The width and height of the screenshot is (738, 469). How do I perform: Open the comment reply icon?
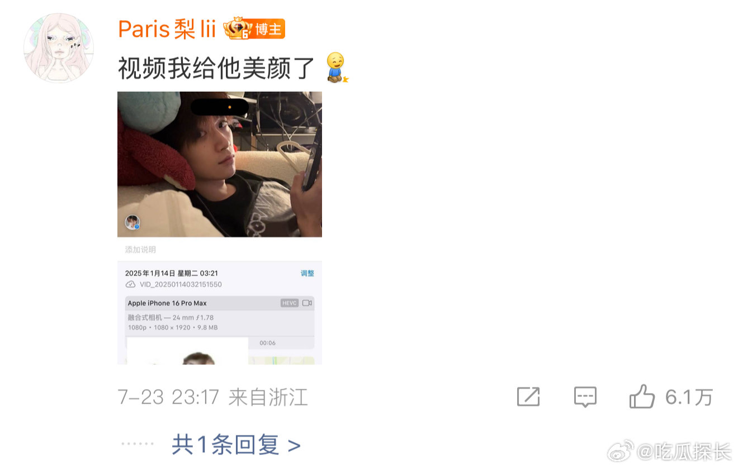point(585,397)
